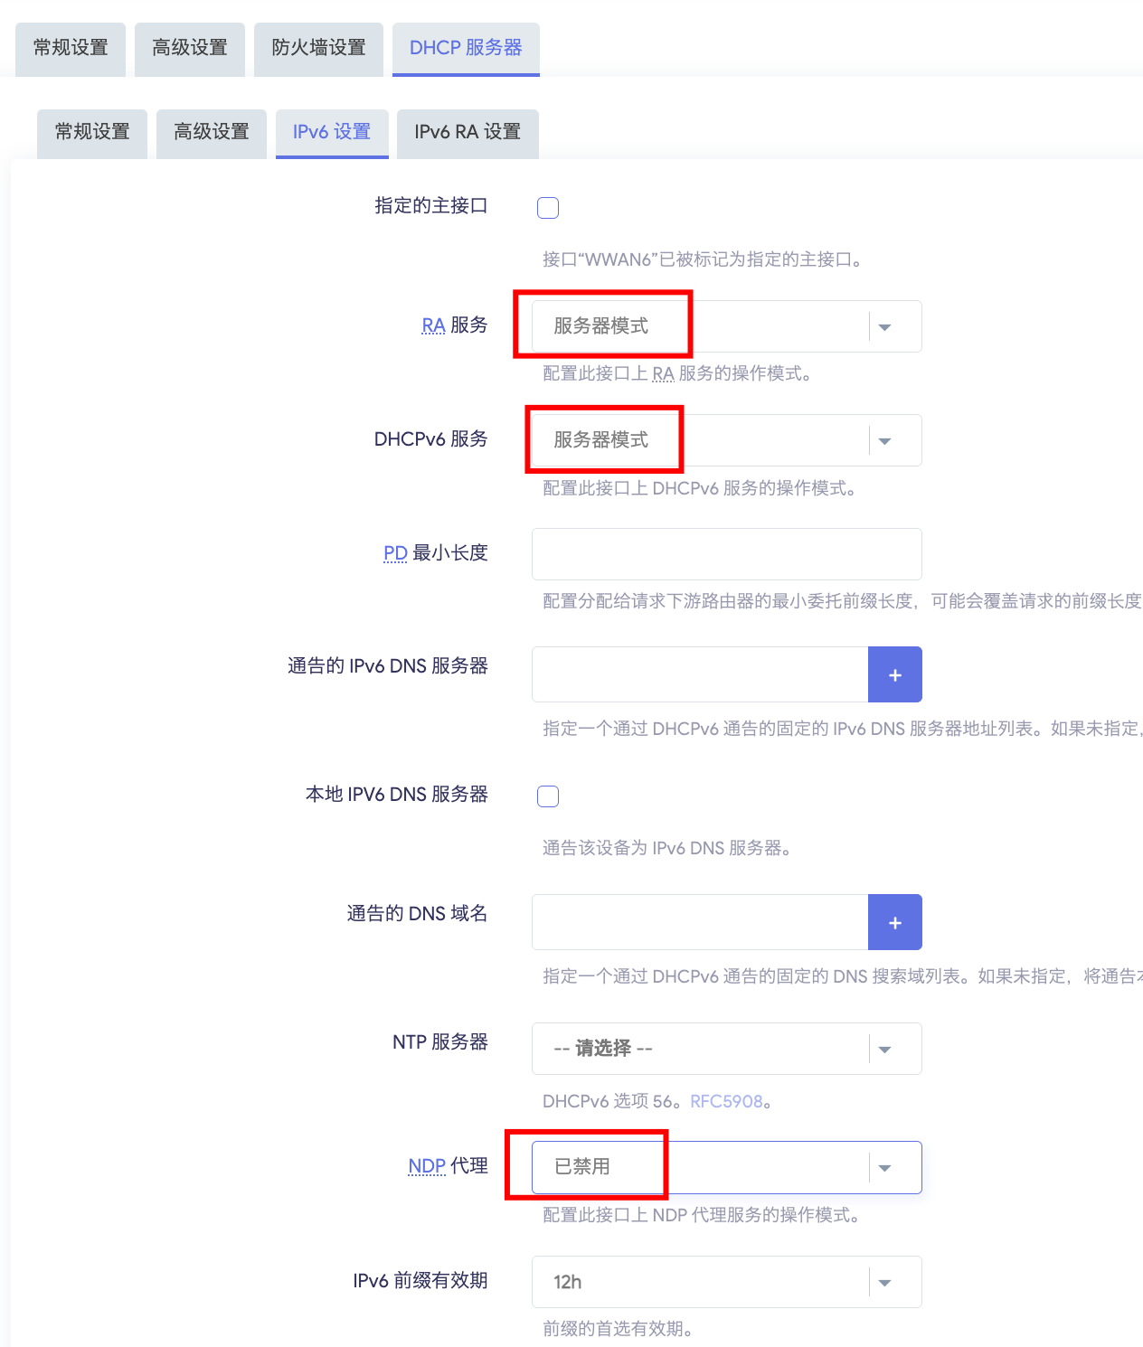This screenshot has width=1143, height=1347.
Task: Click the PD 最小长度 input field
Action: (x=726, y=554)
